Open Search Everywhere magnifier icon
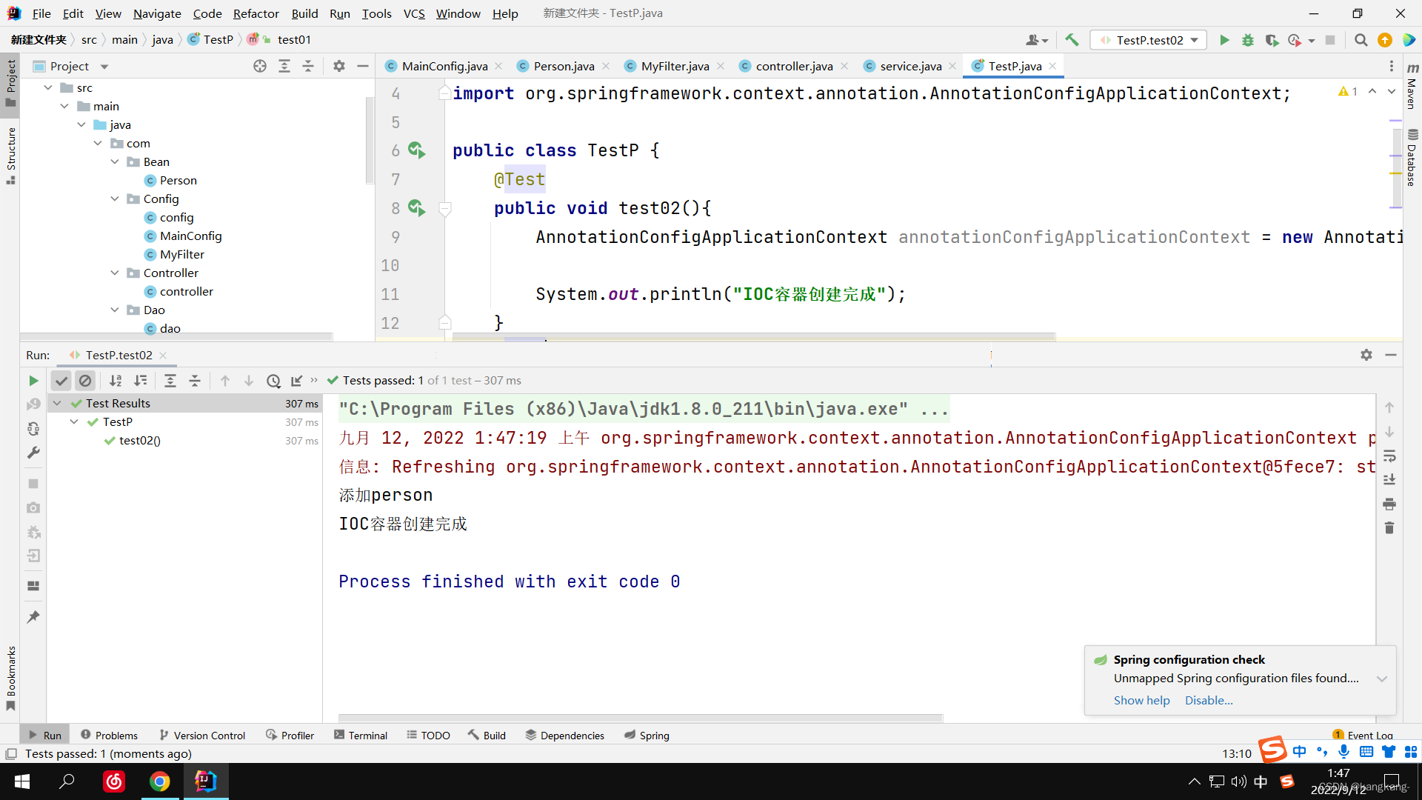The height and width of the screenshot is (800, 1422). [1361, 40]
